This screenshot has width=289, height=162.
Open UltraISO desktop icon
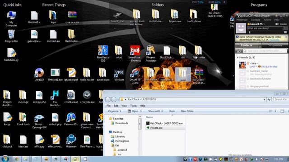point(39,75)
